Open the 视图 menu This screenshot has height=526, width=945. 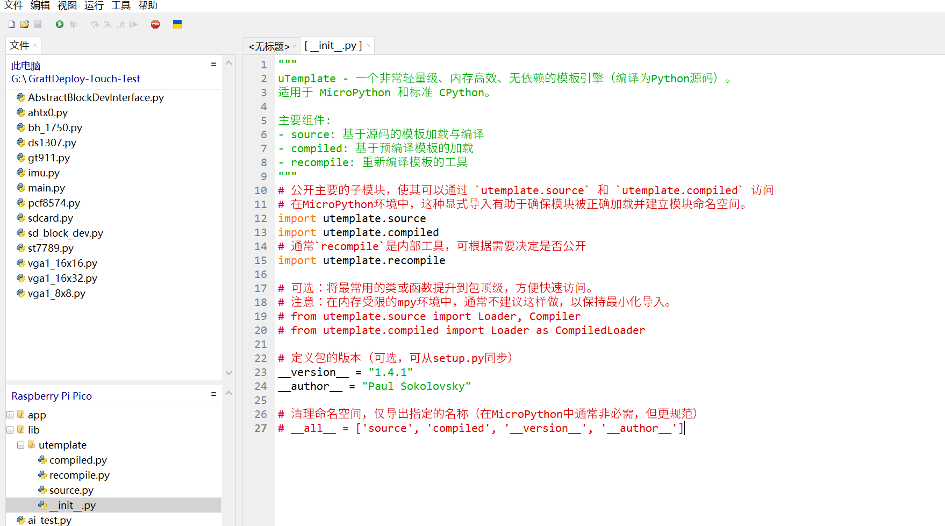67,5
